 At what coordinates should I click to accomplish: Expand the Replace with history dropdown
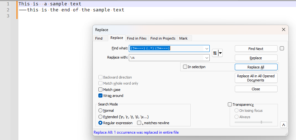tap(207, 58)
